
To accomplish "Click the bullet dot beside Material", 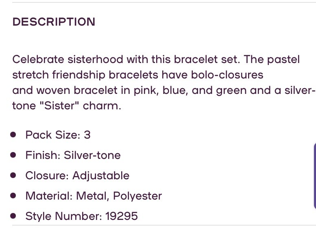I will pyautogui.click(x=13, y=196).
